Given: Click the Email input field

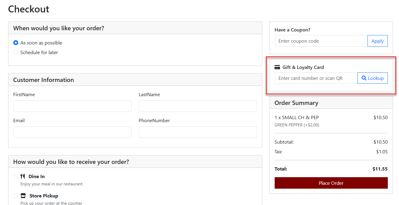Looking at the screenshot, I should (72, 132).
